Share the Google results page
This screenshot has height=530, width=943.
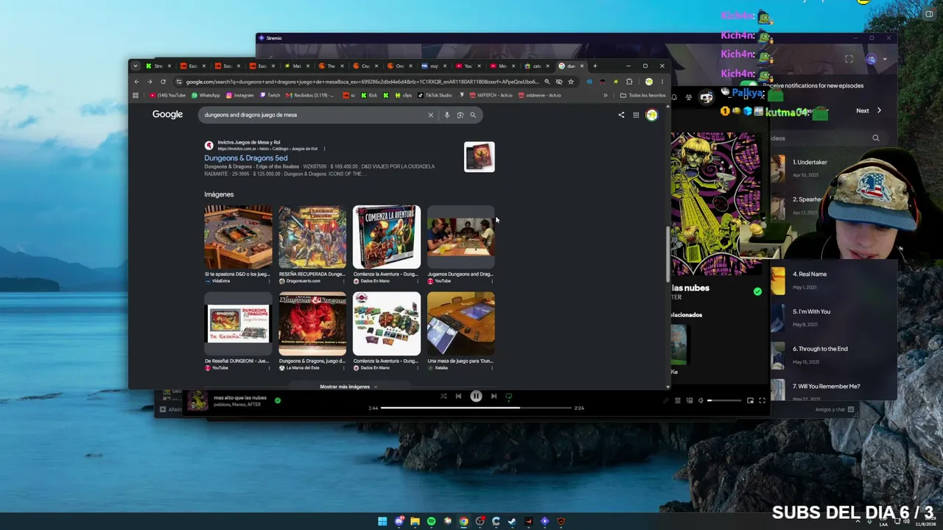[x=621, y=115]
